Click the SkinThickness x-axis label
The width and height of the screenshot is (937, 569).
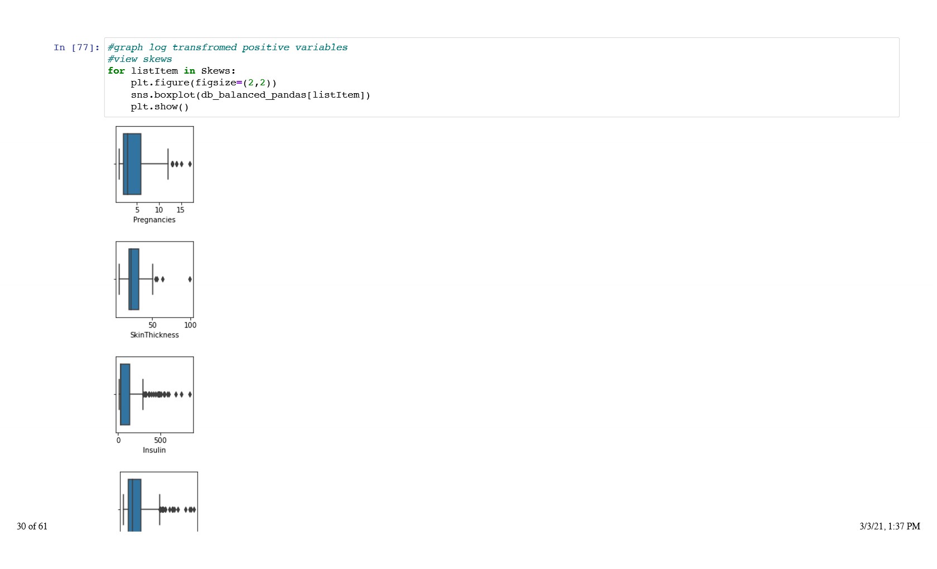[154, 335]
